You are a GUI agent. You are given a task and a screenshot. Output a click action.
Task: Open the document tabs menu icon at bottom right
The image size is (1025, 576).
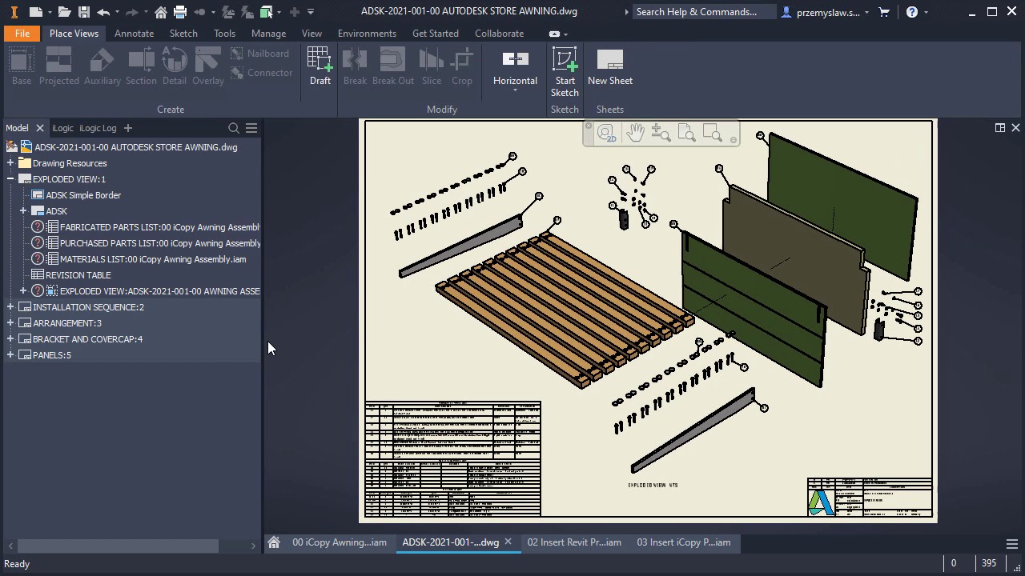pyautogui.click(x=1012, y=543)
